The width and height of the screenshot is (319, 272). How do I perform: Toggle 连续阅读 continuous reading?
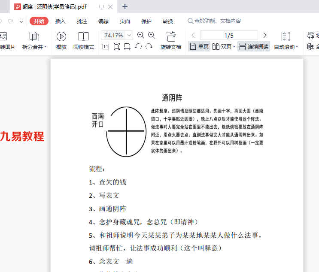pos(253,47)
